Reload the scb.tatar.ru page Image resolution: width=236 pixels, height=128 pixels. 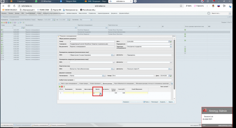tap(14, 6)
